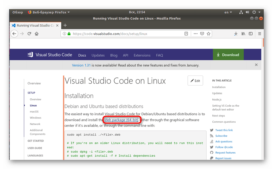Reload the current page
The height and width of the screenshot is (169, 273).
29,34
